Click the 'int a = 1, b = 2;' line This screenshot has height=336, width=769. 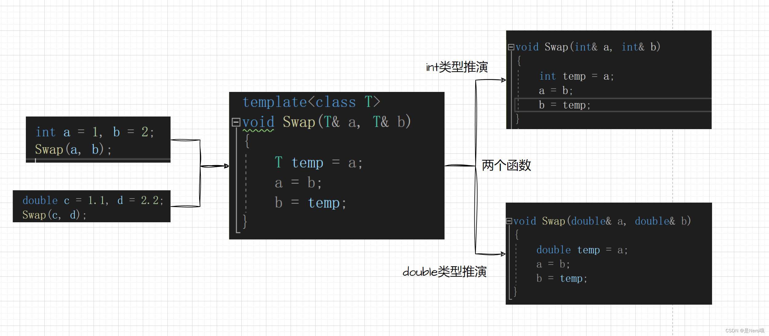(x=95, y=132)
